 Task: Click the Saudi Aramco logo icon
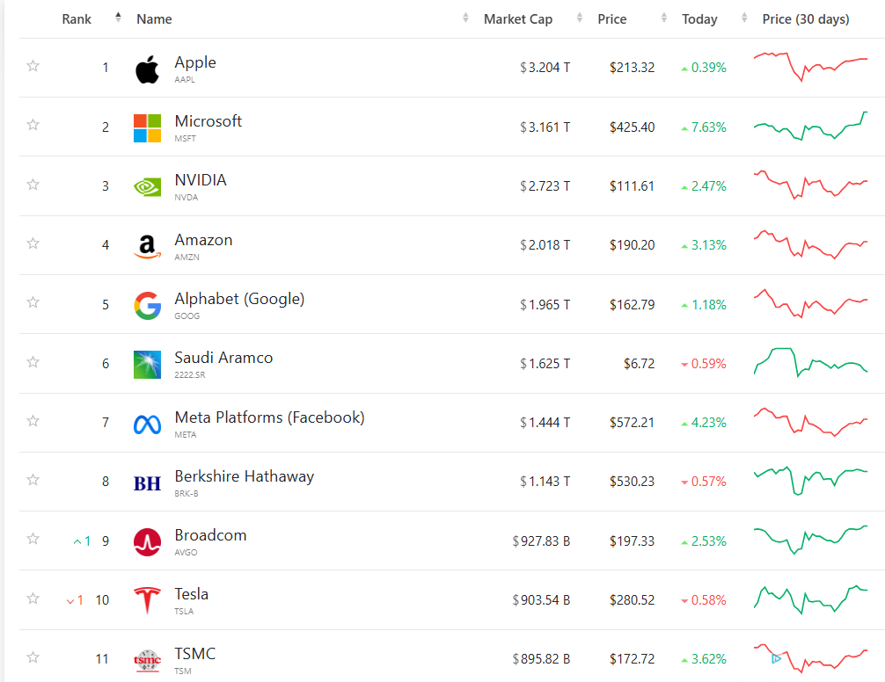[147, 364]
